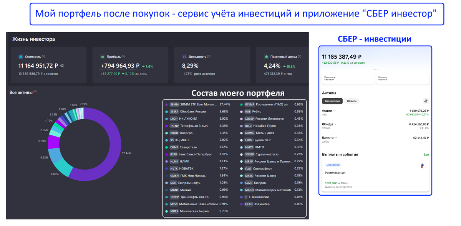Open the История и заявки button
Screen dimensions: 461x226
(x=402, y=79)
